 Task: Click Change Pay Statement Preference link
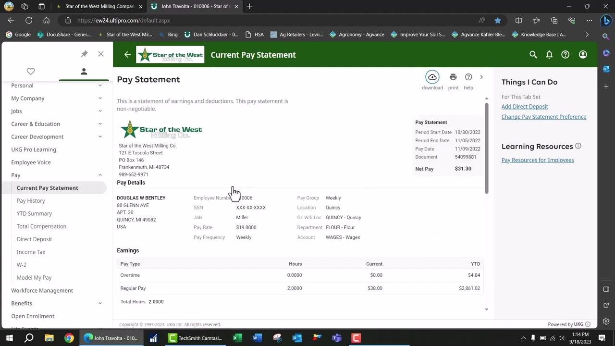(x=544, y=117)
